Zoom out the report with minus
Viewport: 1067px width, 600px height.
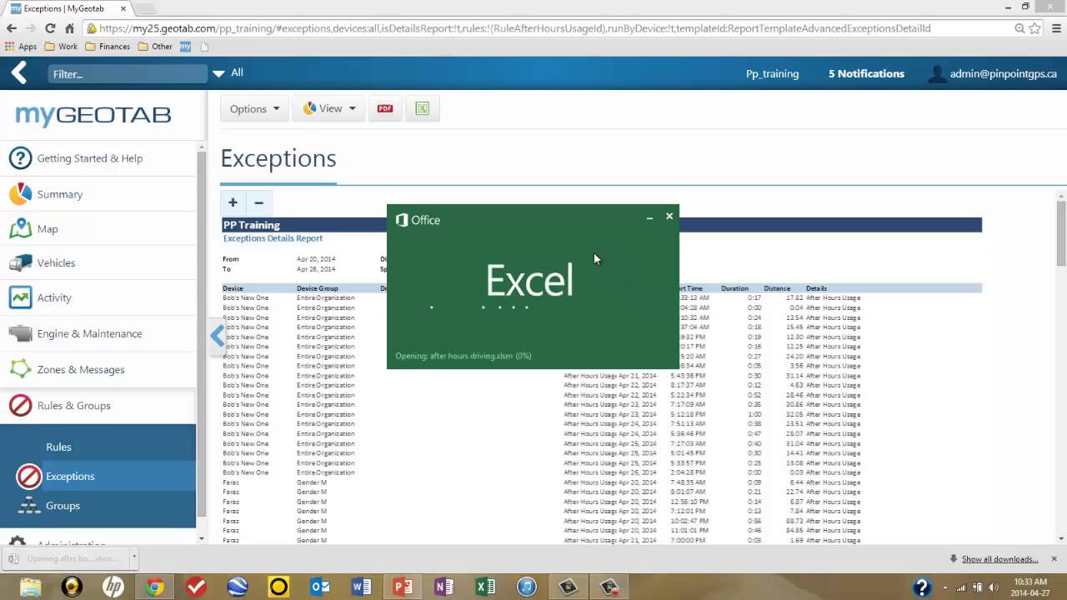tap(258, 202)
